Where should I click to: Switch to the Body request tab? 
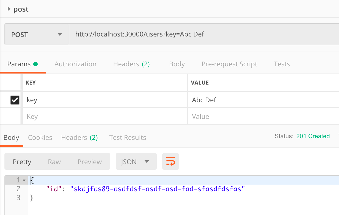(177, 64)
